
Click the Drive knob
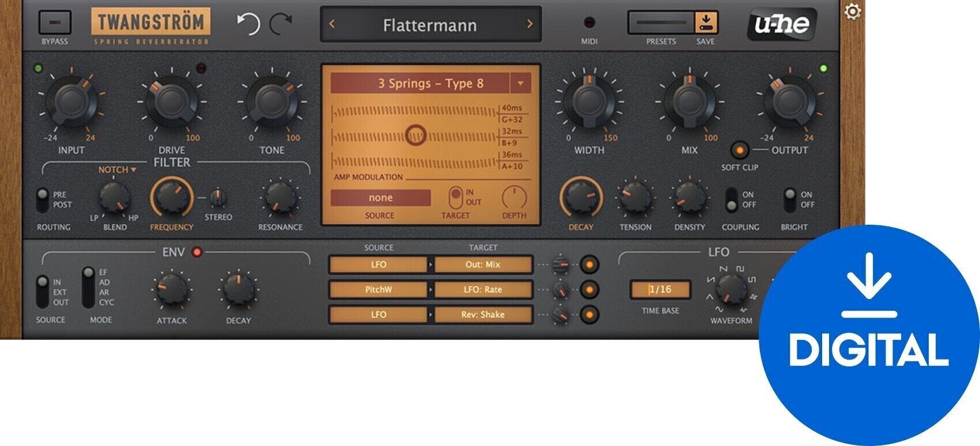coord(172,101)
